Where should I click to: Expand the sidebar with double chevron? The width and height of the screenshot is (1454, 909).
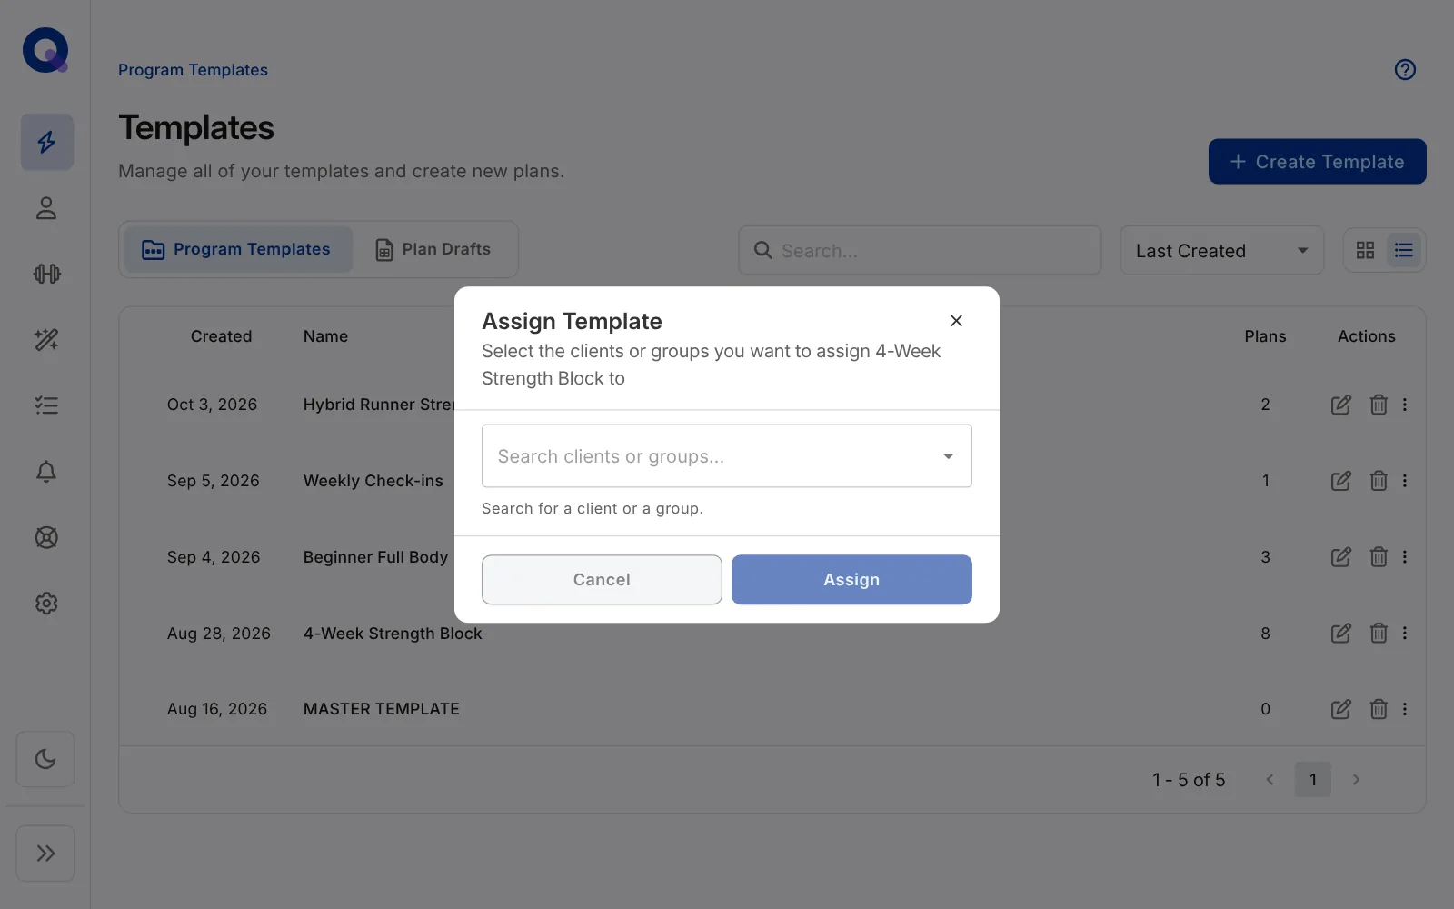(45, 854)
